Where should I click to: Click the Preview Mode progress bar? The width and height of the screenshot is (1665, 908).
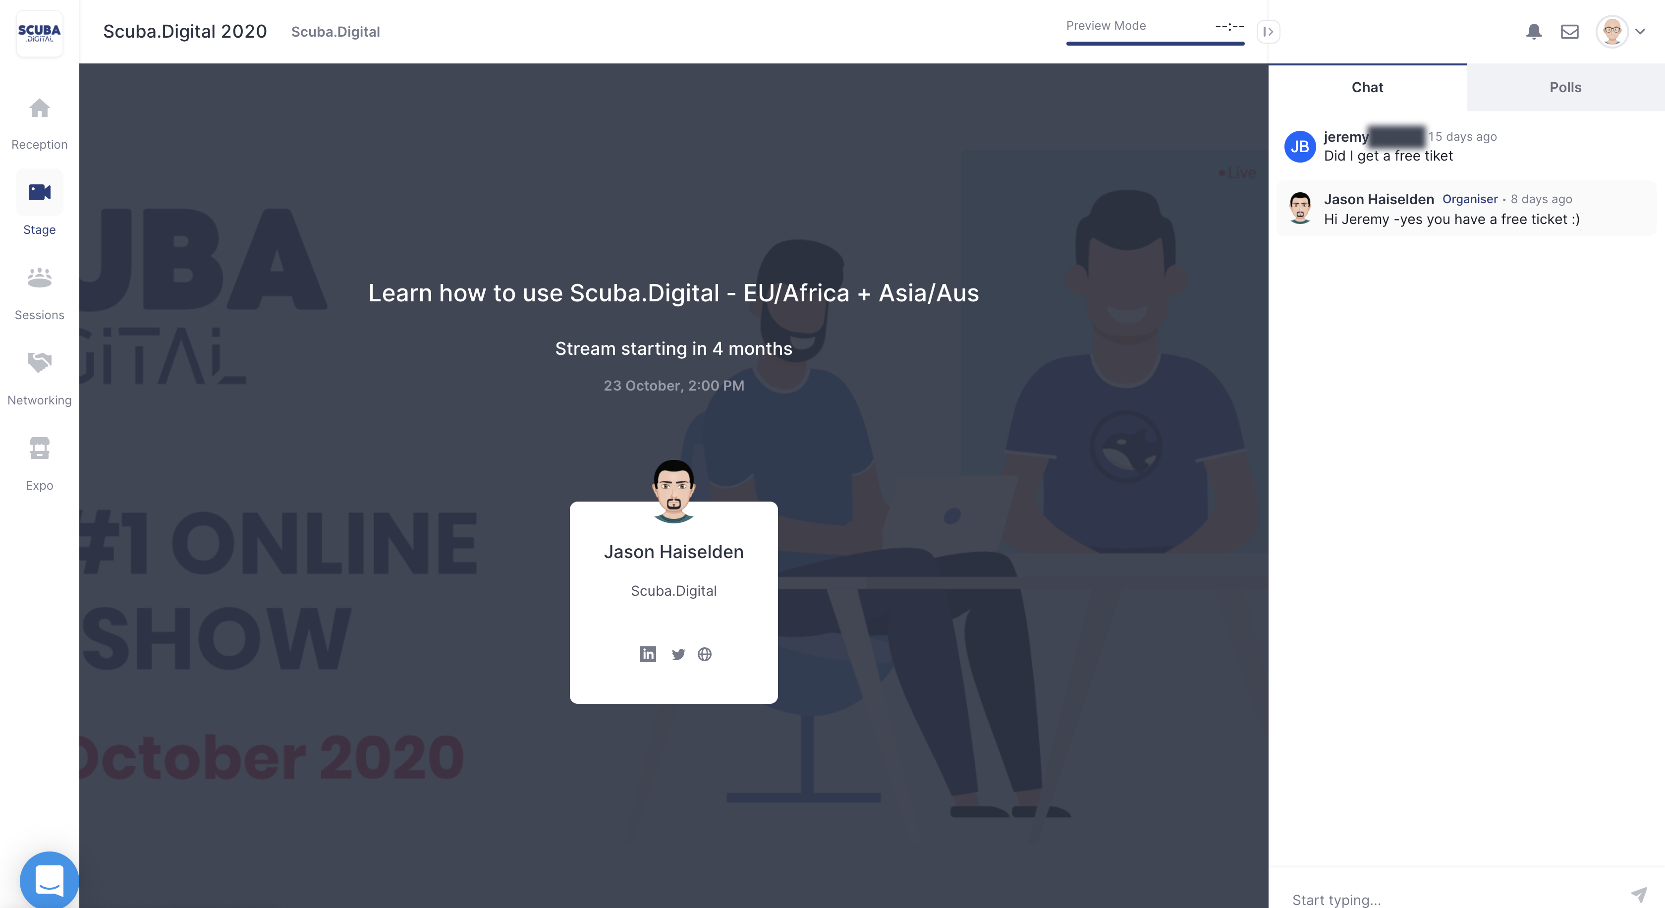[x=1155, y=43]
